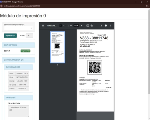The width and height of the screenshot is (150, 120).
Task: Click the 100% zoom level field
Action: (x=76, y=25)
